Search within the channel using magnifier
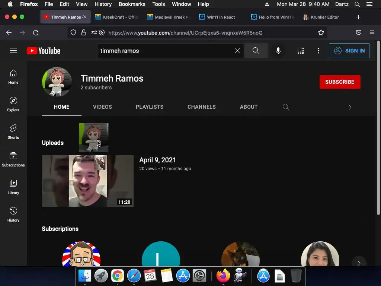 (x=286, y=107)
